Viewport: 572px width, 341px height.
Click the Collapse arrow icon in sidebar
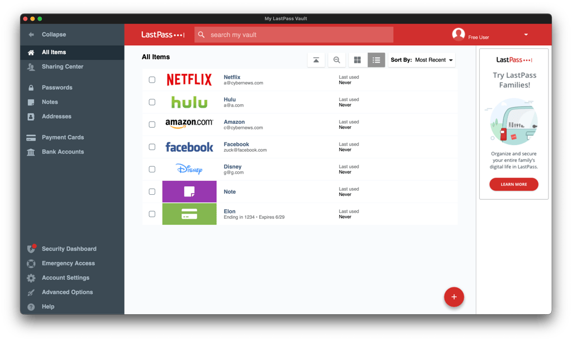tap(31, 35)
